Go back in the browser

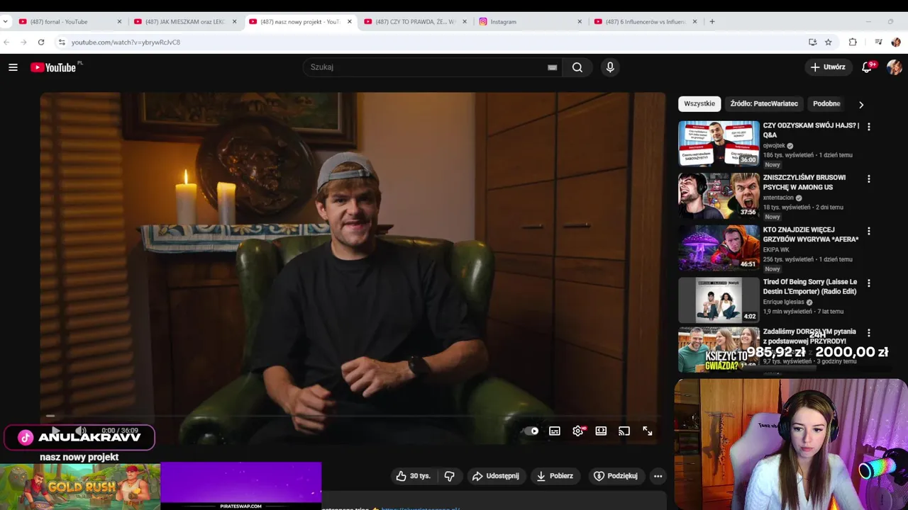pyautogui.click(x=6, y=42)
